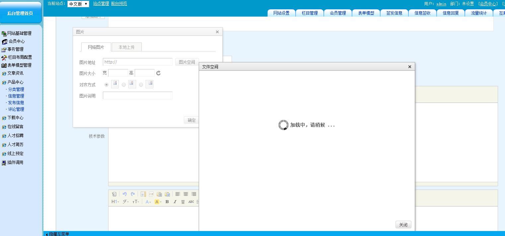
Task: Click the redo icon in editor toolbar
Action: coord(133,194)
